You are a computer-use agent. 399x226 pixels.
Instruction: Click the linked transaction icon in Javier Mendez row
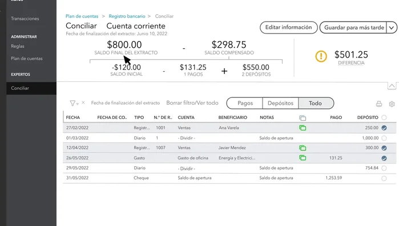tap(303, 148)
